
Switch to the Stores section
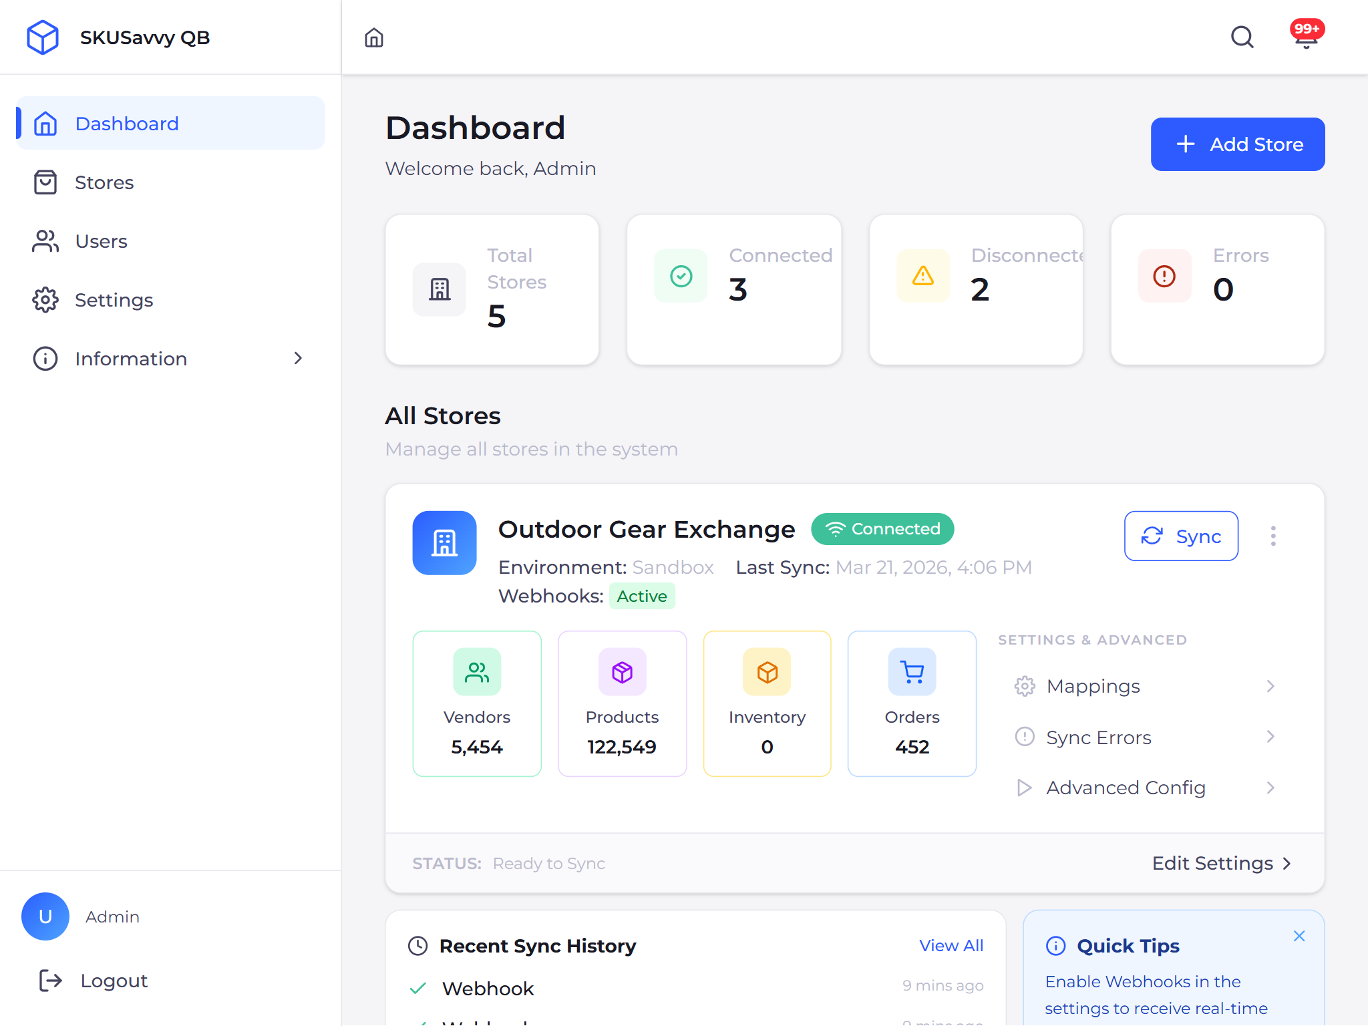104,182
